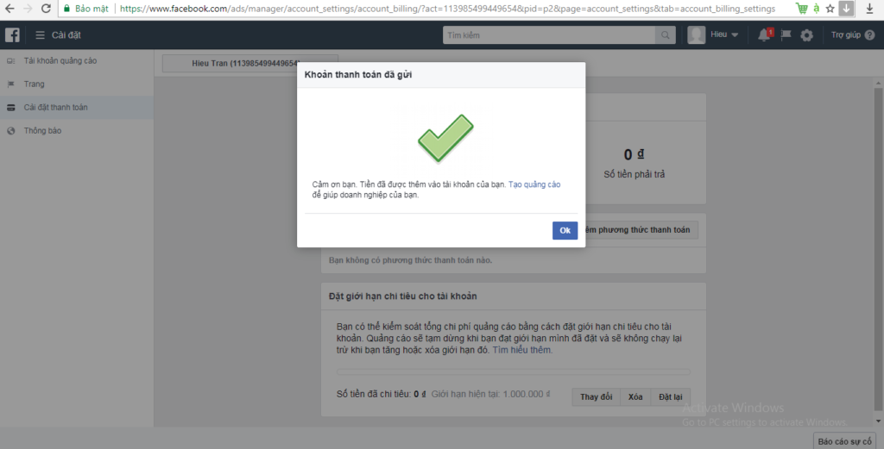The height and width of the screenshot is (449, 884).
Task: Follow the Tạo quảng cáo link
Action: (x=534, y=184)
